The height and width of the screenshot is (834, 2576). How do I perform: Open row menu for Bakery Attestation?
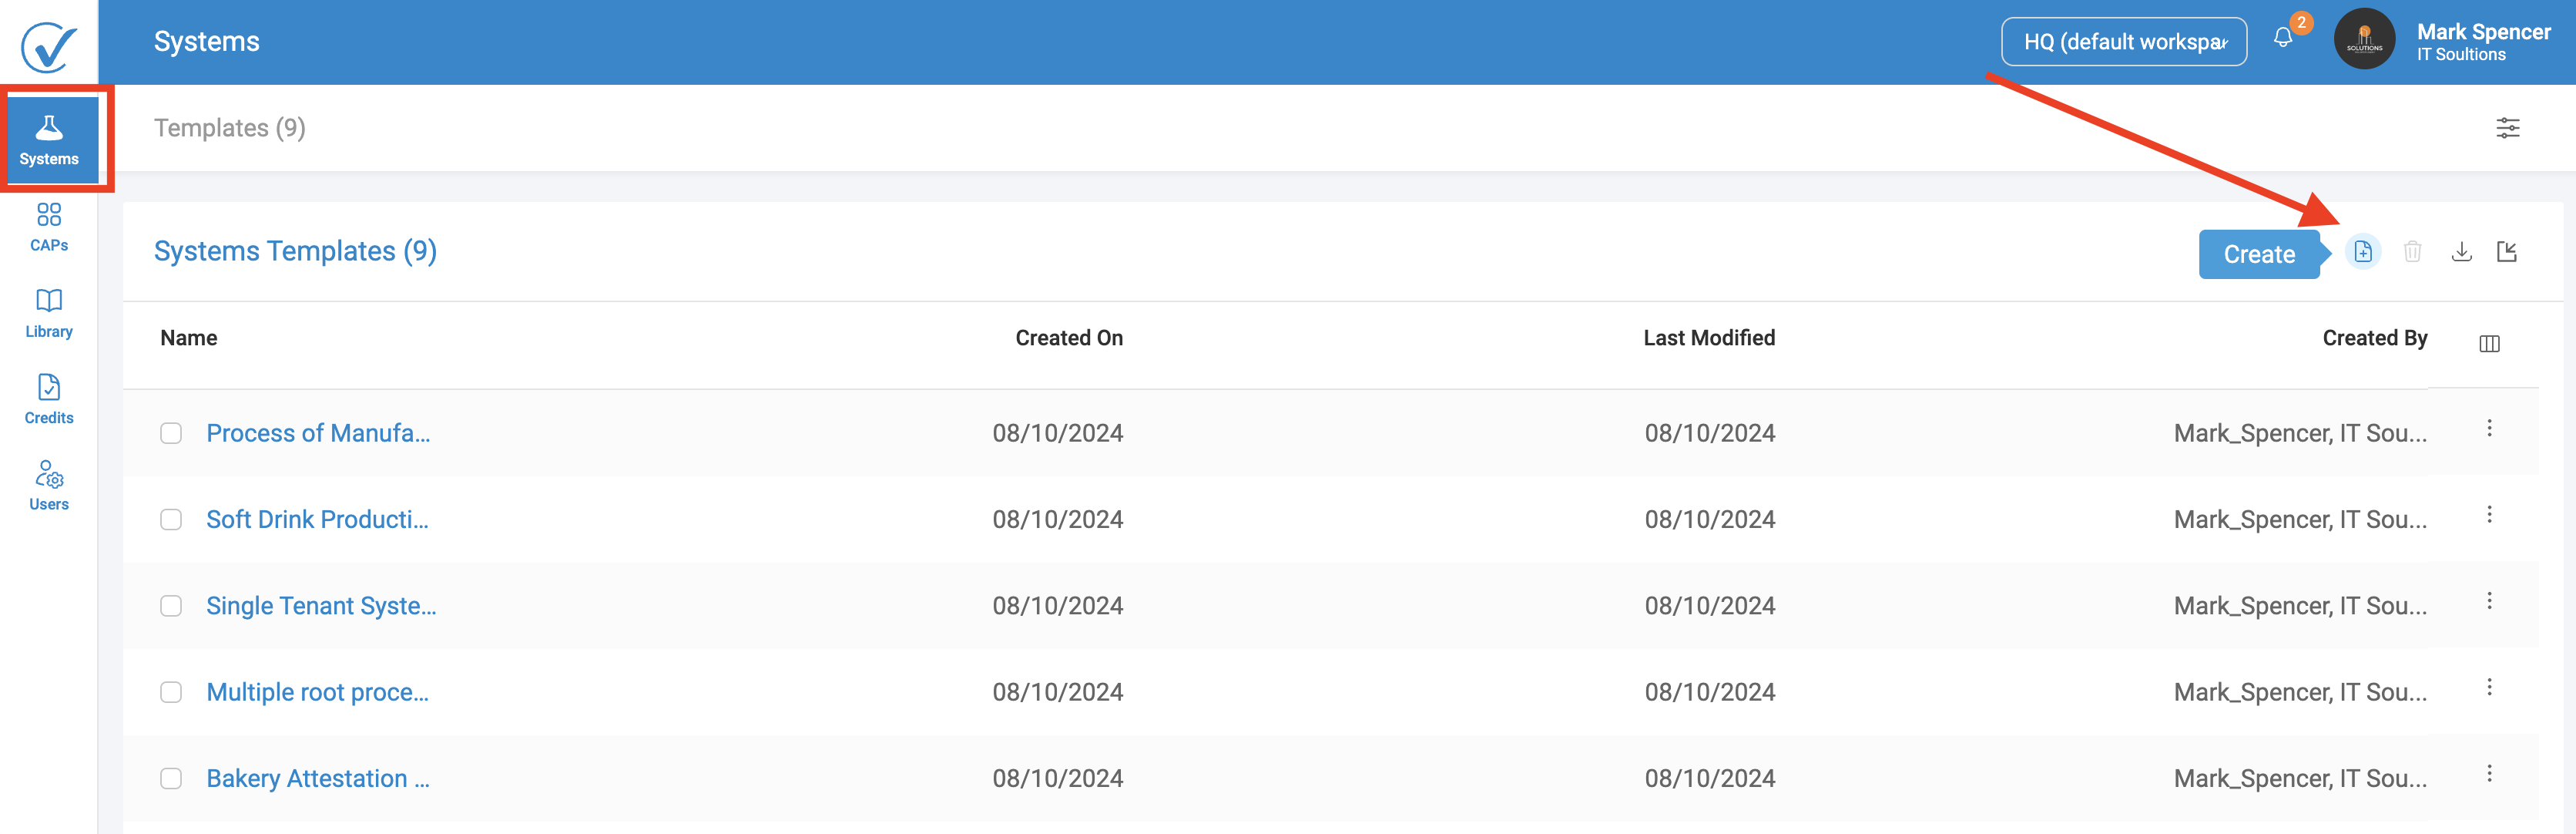pyautogui.click(x=2490, y=774)
